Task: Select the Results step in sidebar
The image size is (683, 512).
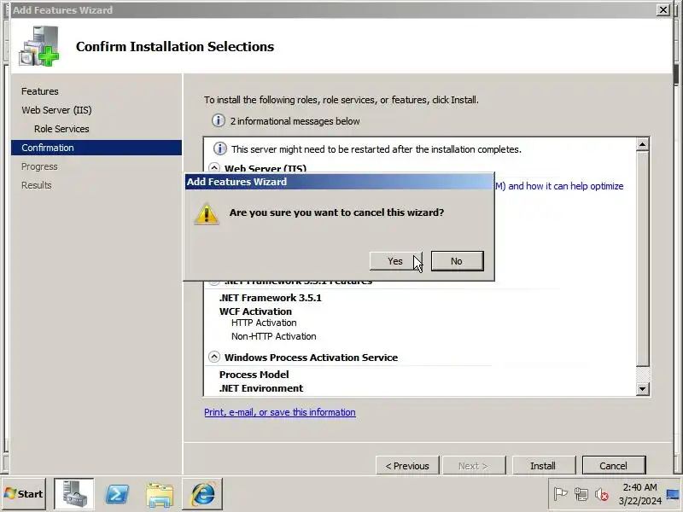Action: point(36,185)
